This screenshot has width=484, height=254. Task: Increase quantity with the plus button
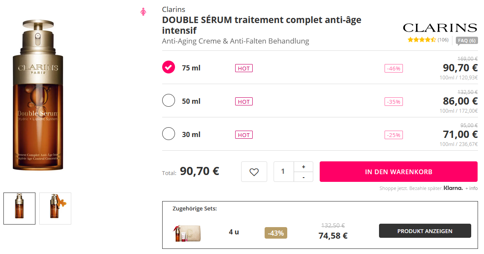[303, 166]
